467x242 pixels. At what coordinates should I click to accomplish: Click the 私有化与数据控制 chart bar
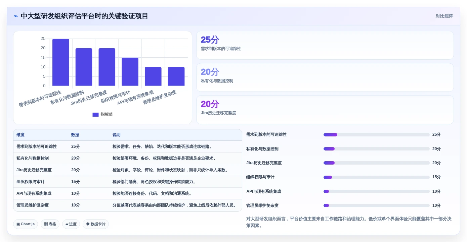(84, 67)
